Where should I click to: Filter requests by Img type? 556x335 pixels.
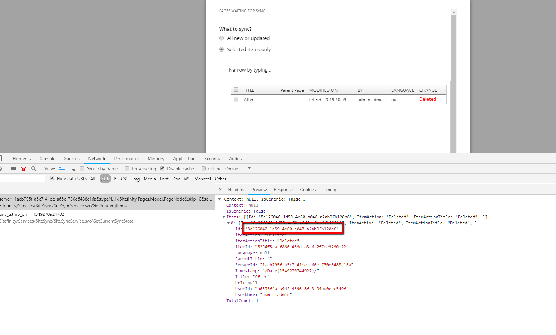point(136,179)
